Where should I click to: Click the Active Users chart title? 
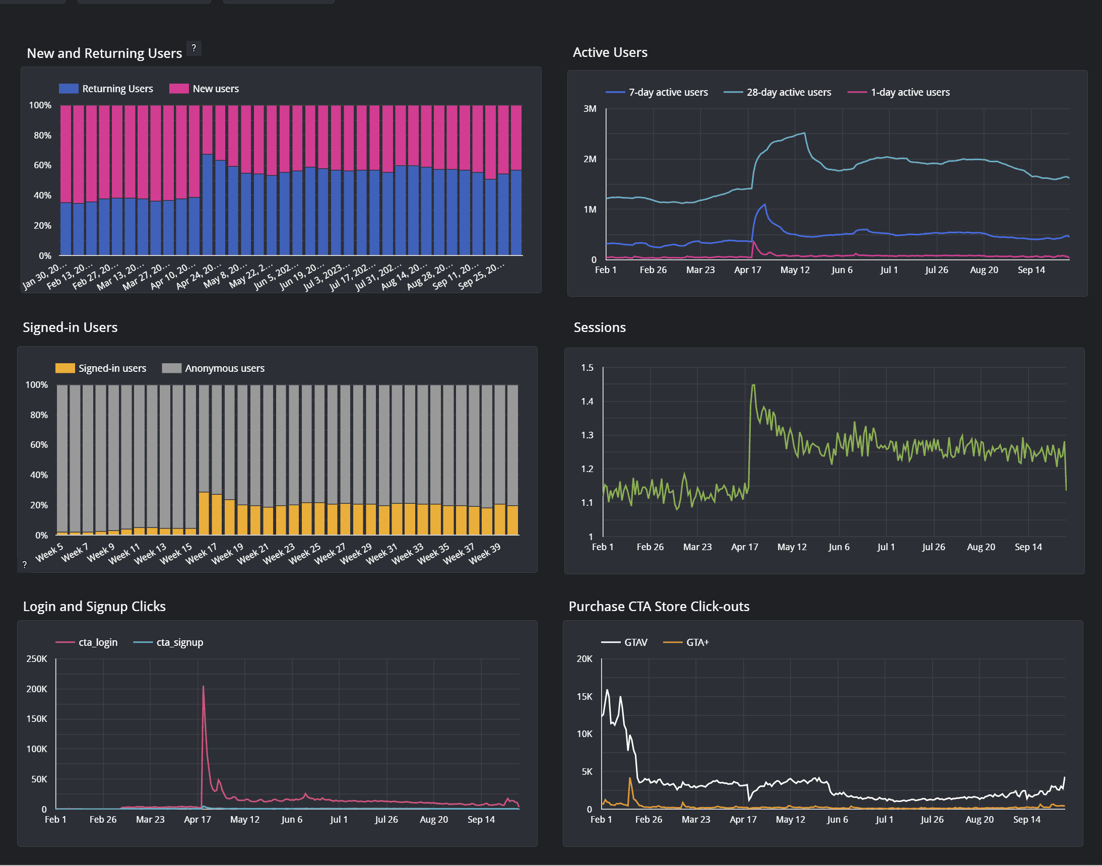pyautogui.click(x=610, y=52)
